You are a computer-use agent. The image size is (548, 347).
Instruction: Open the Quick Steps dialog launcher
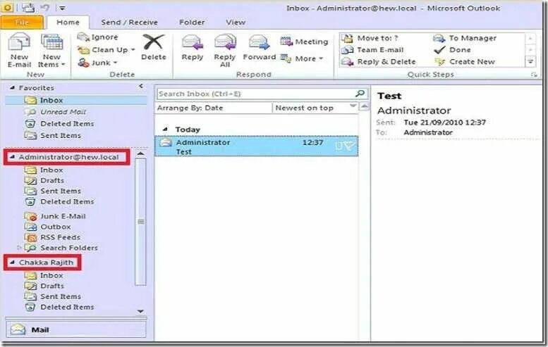[x=533, y=75]
